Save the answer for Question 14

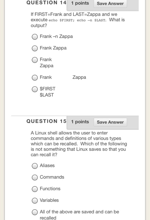(110, 3)
